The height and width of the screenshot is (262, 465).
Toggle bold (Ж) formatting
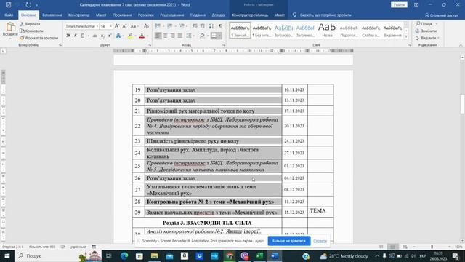point(68,36)
